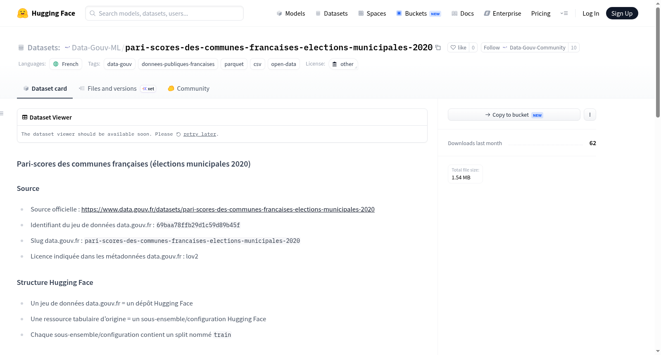Open the Spaces navigation item
The width and height of the screenshot is (661, 355).
click(x=372, y=13)
